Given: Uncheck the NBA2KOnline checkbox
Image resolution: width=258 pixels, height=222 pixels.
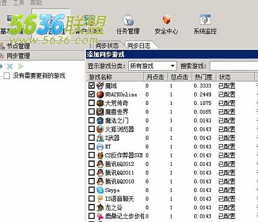Looking at the screenshot, I should 92,94.
